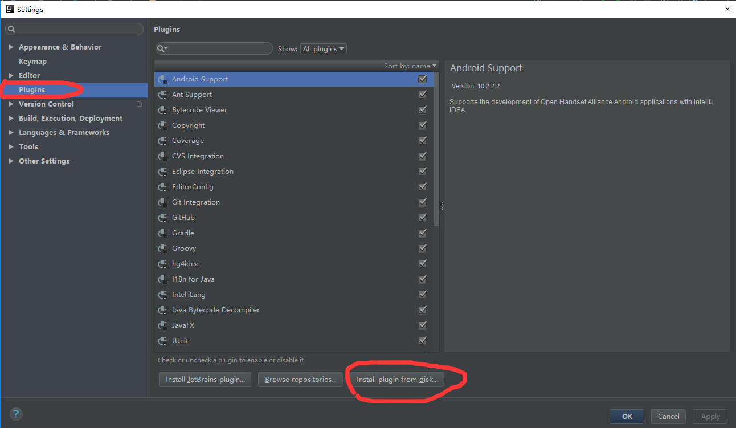736x428 pixels.
Task: Open the Show All plugins dropdown
Action: [324, 49]
